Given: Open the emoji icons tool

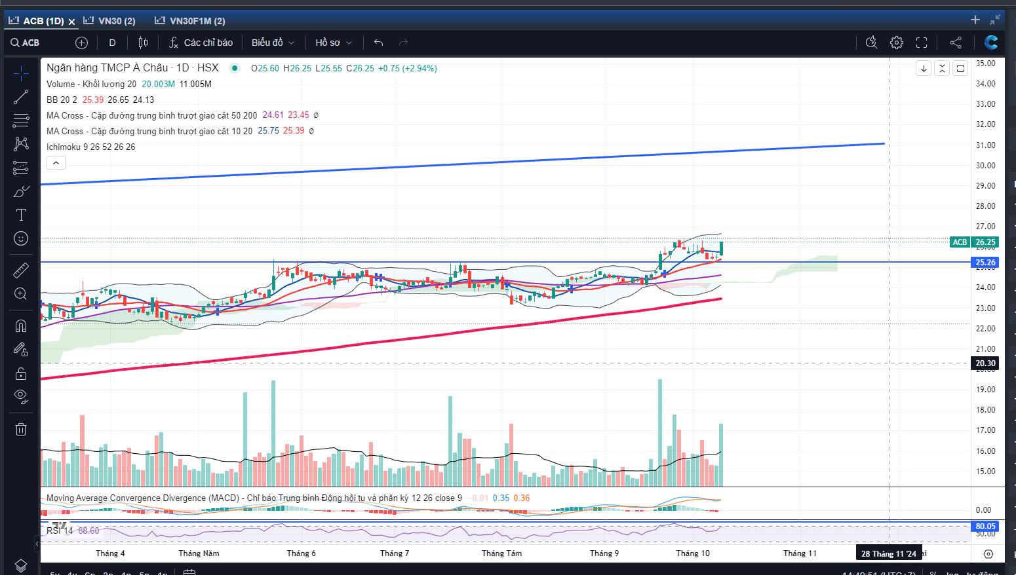Looking at the screenshot, I should point(21,238).
